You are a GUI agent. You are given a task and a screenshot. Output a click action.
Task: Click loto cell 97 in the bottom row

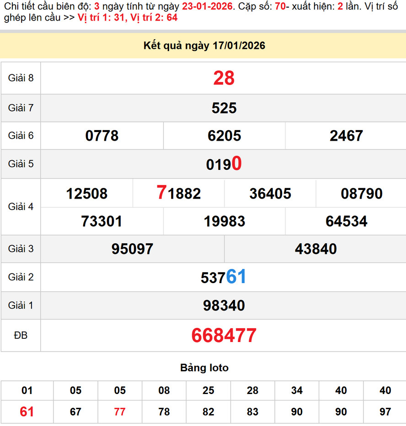[385, 411]
